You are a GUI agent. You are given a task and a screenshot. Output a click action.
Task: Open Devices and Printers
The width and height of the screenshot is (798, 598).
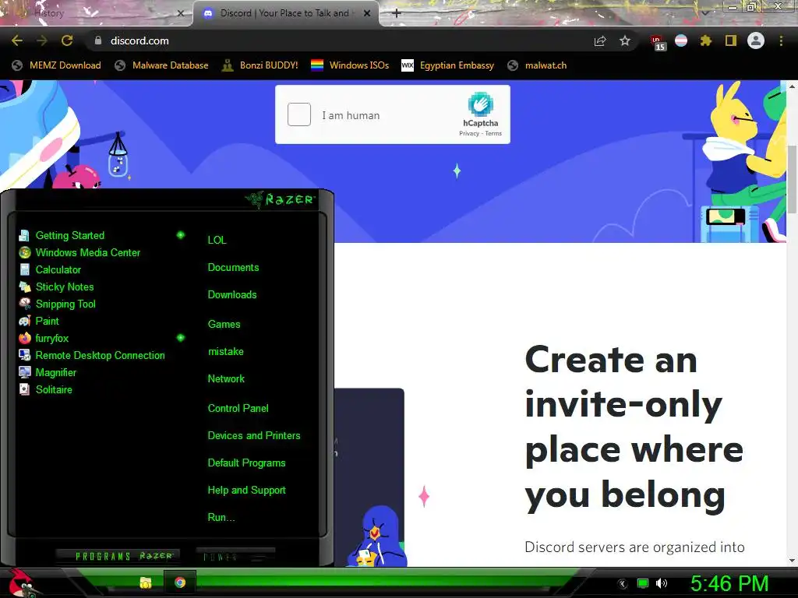[254, 436]
